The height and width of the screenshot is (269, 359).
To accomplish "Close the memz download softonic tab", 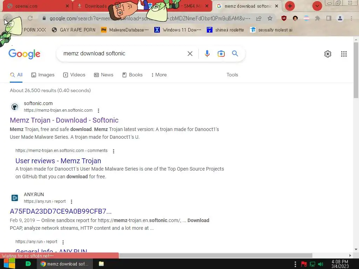I will 277,6.
